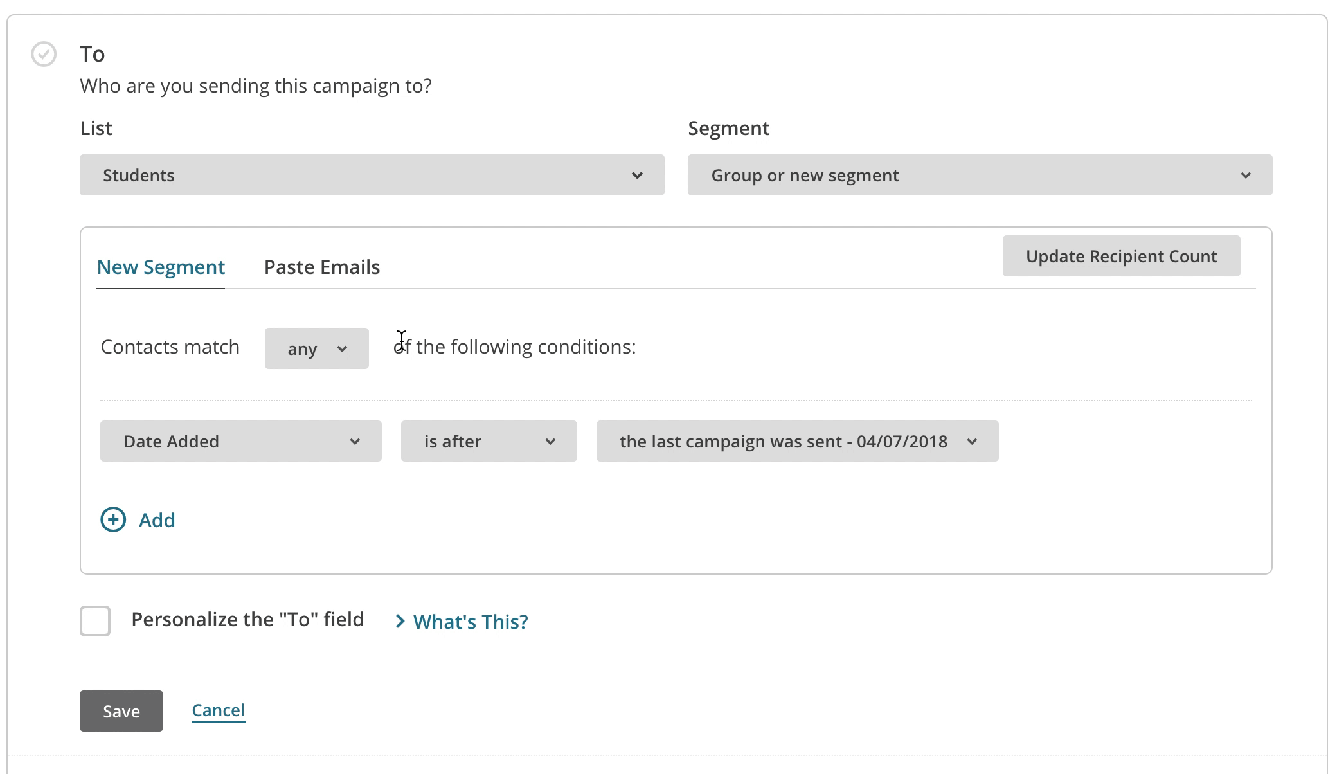Open the 'any' match condition dropdown
This screenshot has height=774, width=1337.
(316, 348)
